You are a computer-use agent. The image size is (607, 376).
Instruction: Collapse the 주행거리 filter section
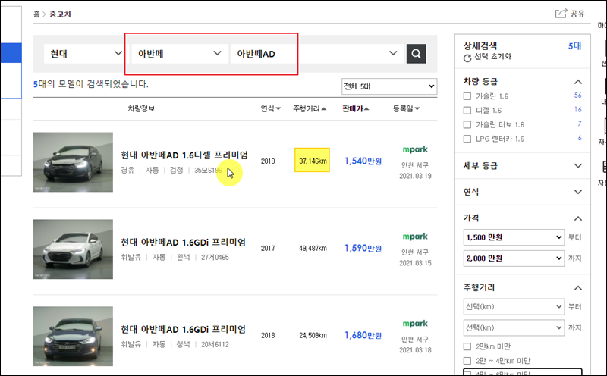click(x=578, y=288)
